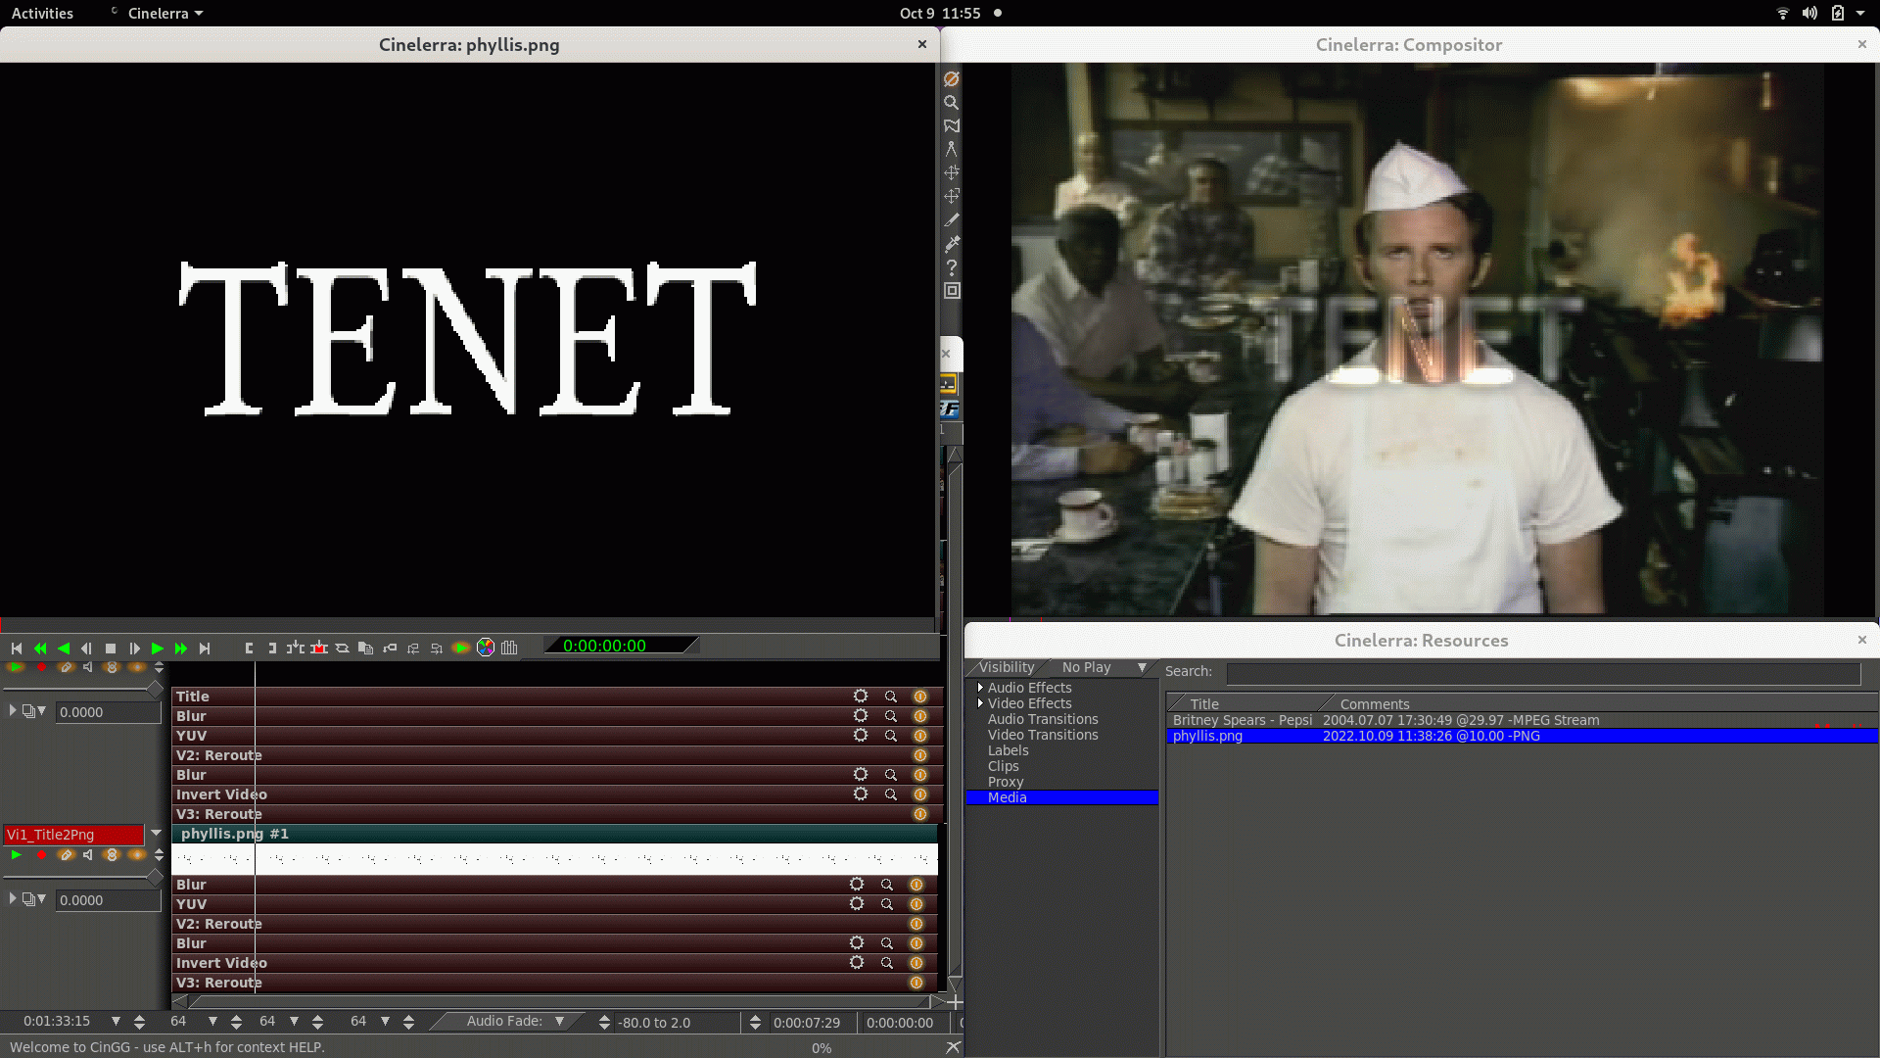Click the overwrite splice red icon

[319, 648]
